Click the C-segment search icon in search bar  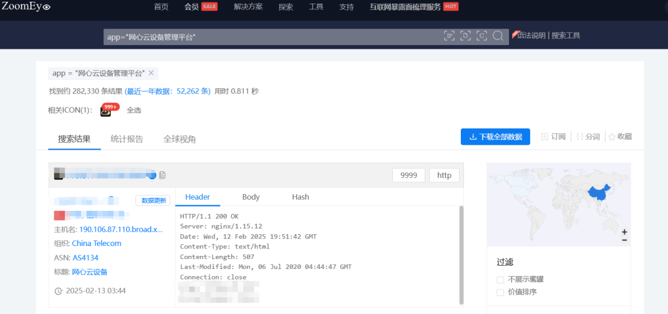(x=482, y=36)
